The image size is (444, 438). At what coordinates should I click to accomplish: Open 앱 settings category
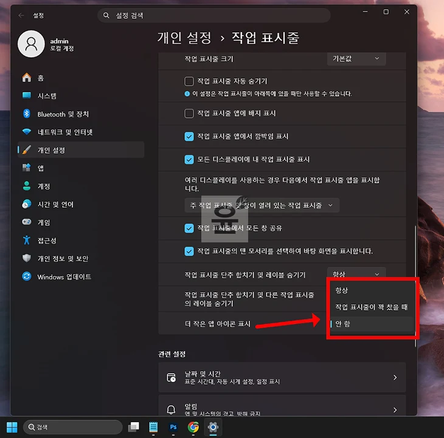(x=81, y=168)
